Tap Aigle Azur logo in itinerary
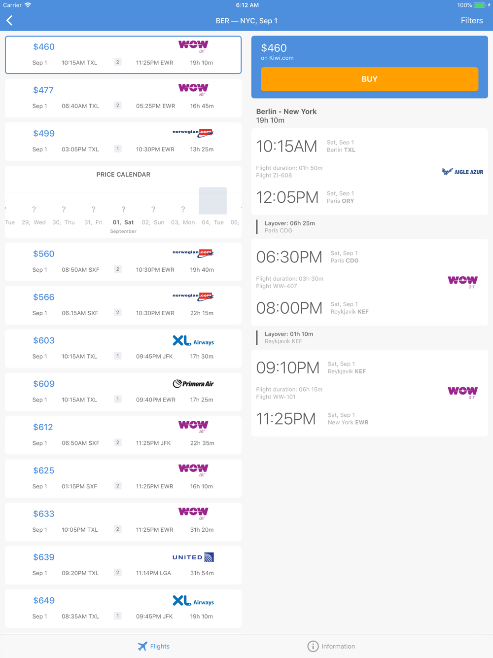 point(462,172)
